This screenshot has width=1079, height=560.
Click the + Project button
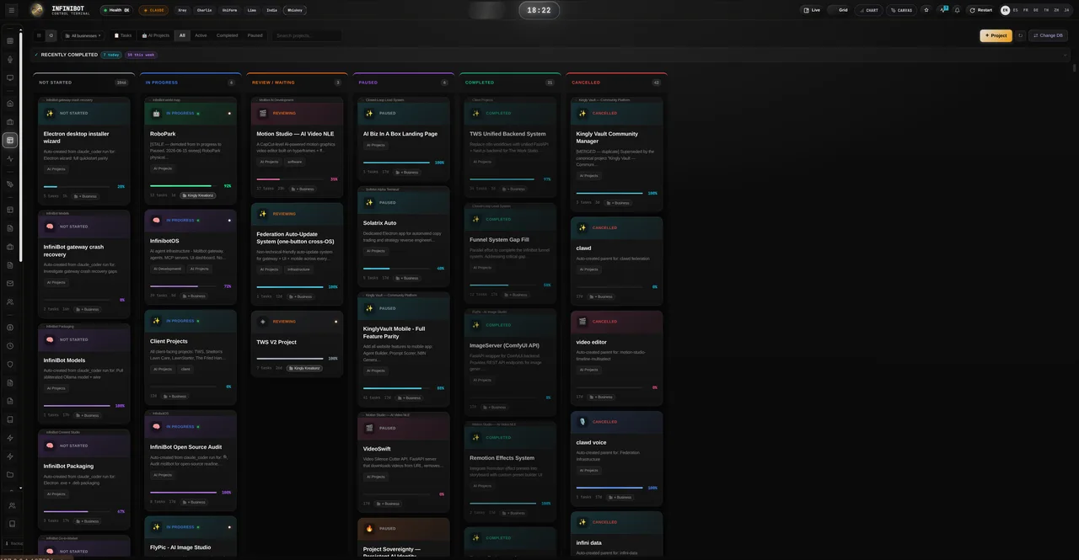pyautogui.click(x=996, y=35)
